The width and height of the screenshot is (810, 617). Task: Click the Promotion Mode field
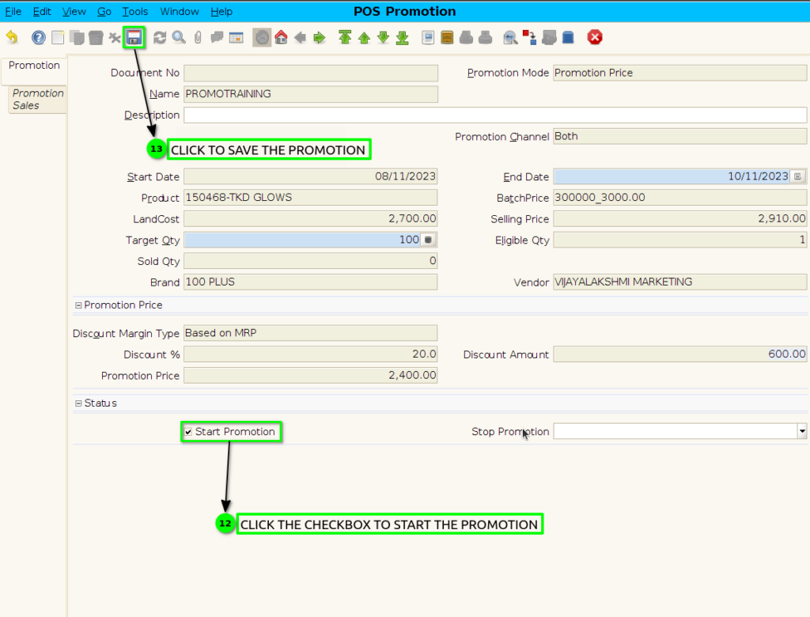click(679, 73)
